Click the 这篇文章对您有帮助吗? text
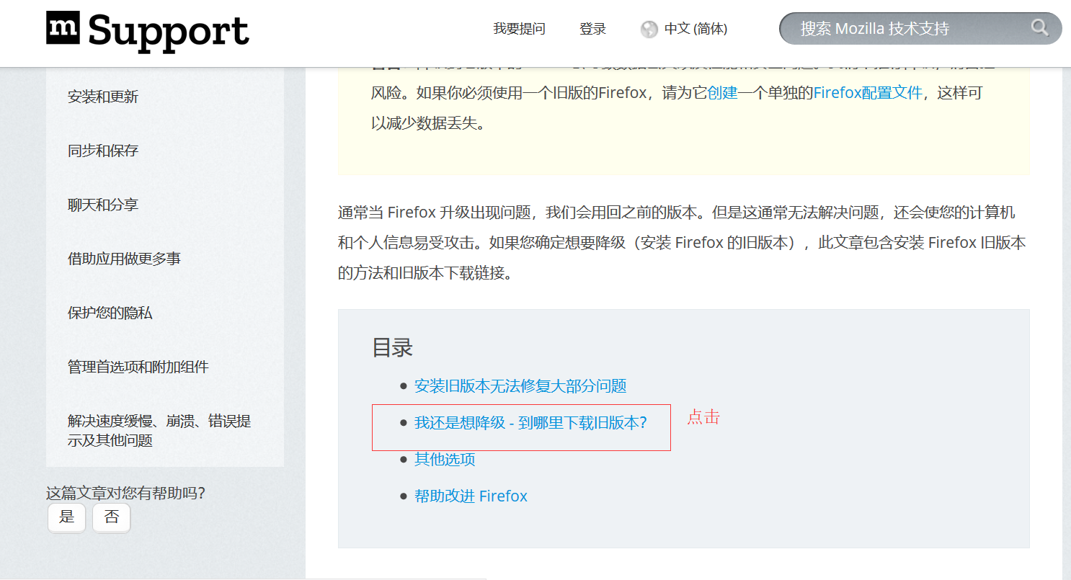1071x580 pixels. (x=126, y=494)
